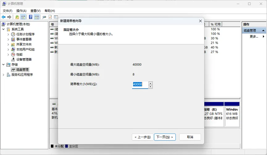This screenshot has width=267, height=155.
Task: Select the 共享文件夹 tree label
Action: click(x=24, y=44)
